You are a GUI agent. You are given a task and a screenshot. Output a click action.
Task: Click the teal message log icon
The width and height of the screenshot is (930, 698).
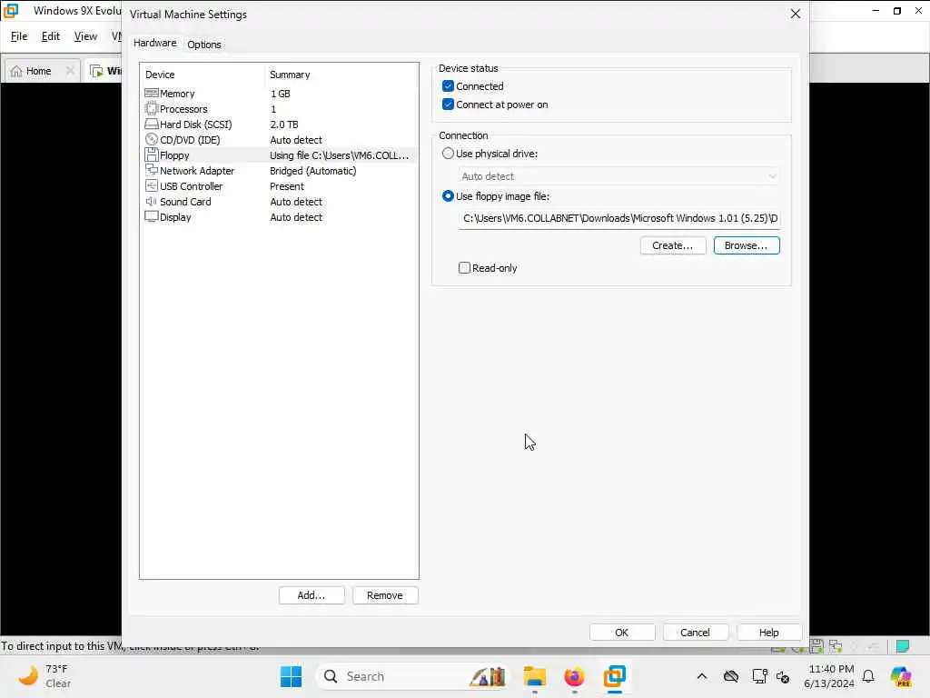click(902, 646)
